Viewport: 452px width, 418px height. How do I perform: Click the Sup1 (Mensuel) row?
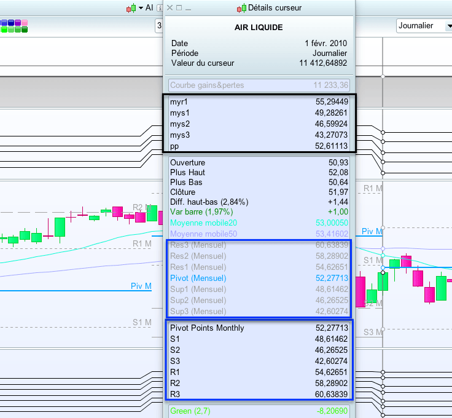click(x=259, y=289)
